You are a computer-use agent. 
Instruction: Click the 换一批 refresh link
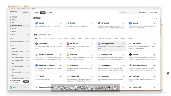(154, 18)
